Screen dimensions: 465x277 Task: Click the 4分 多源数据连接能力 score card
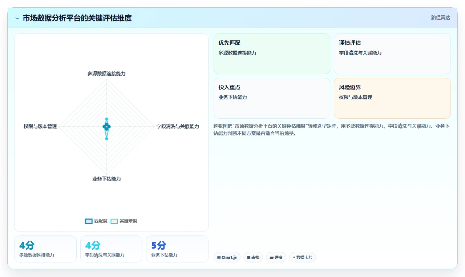click(45, 249)
